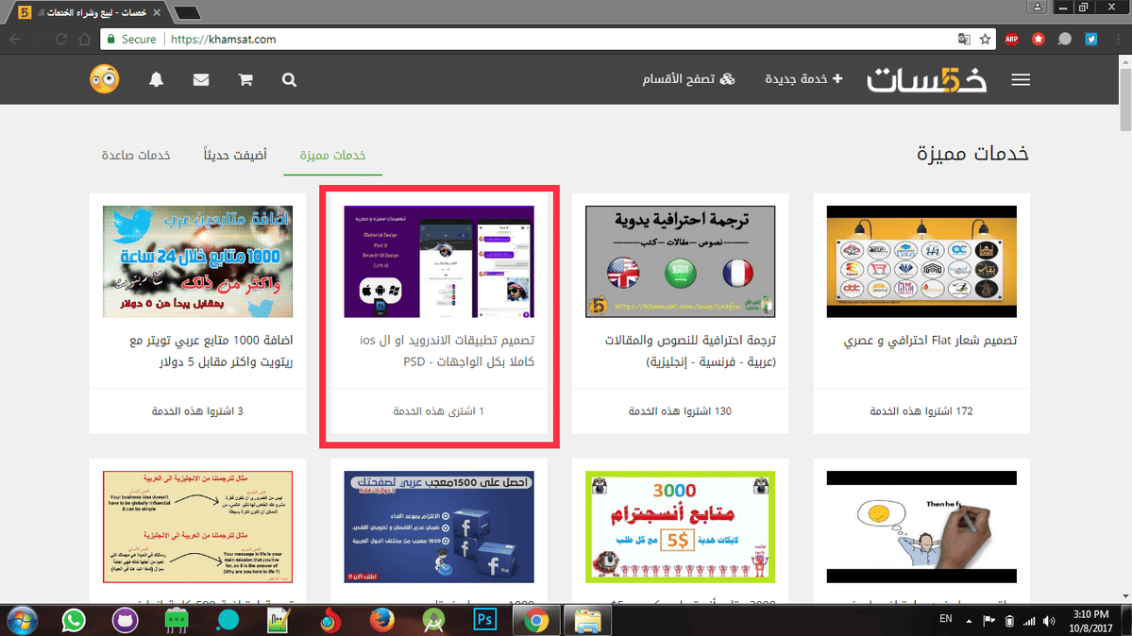The width and height of the screenshot is (1132, 636).
Task: Click the Secure site info indicator
Action: tap(131, 39)
